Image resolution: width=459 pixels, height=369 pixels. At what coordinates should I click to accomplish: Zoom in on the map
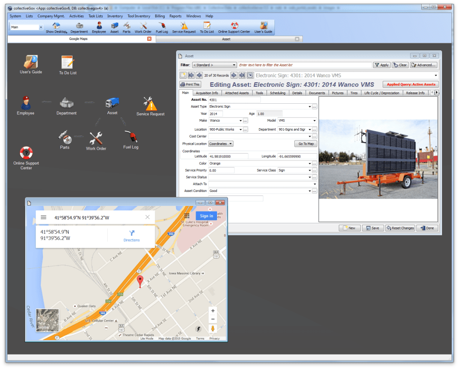(x=213, y=311)
